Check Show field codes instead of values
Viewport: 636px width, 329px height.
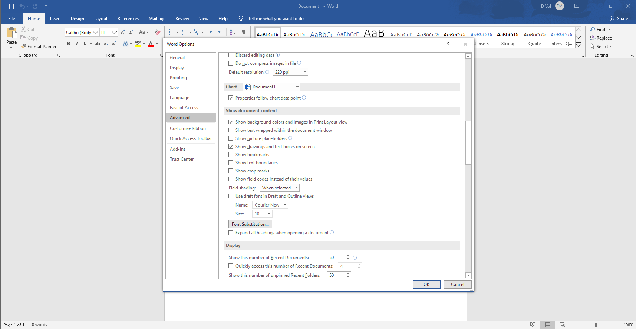point(231,179)
